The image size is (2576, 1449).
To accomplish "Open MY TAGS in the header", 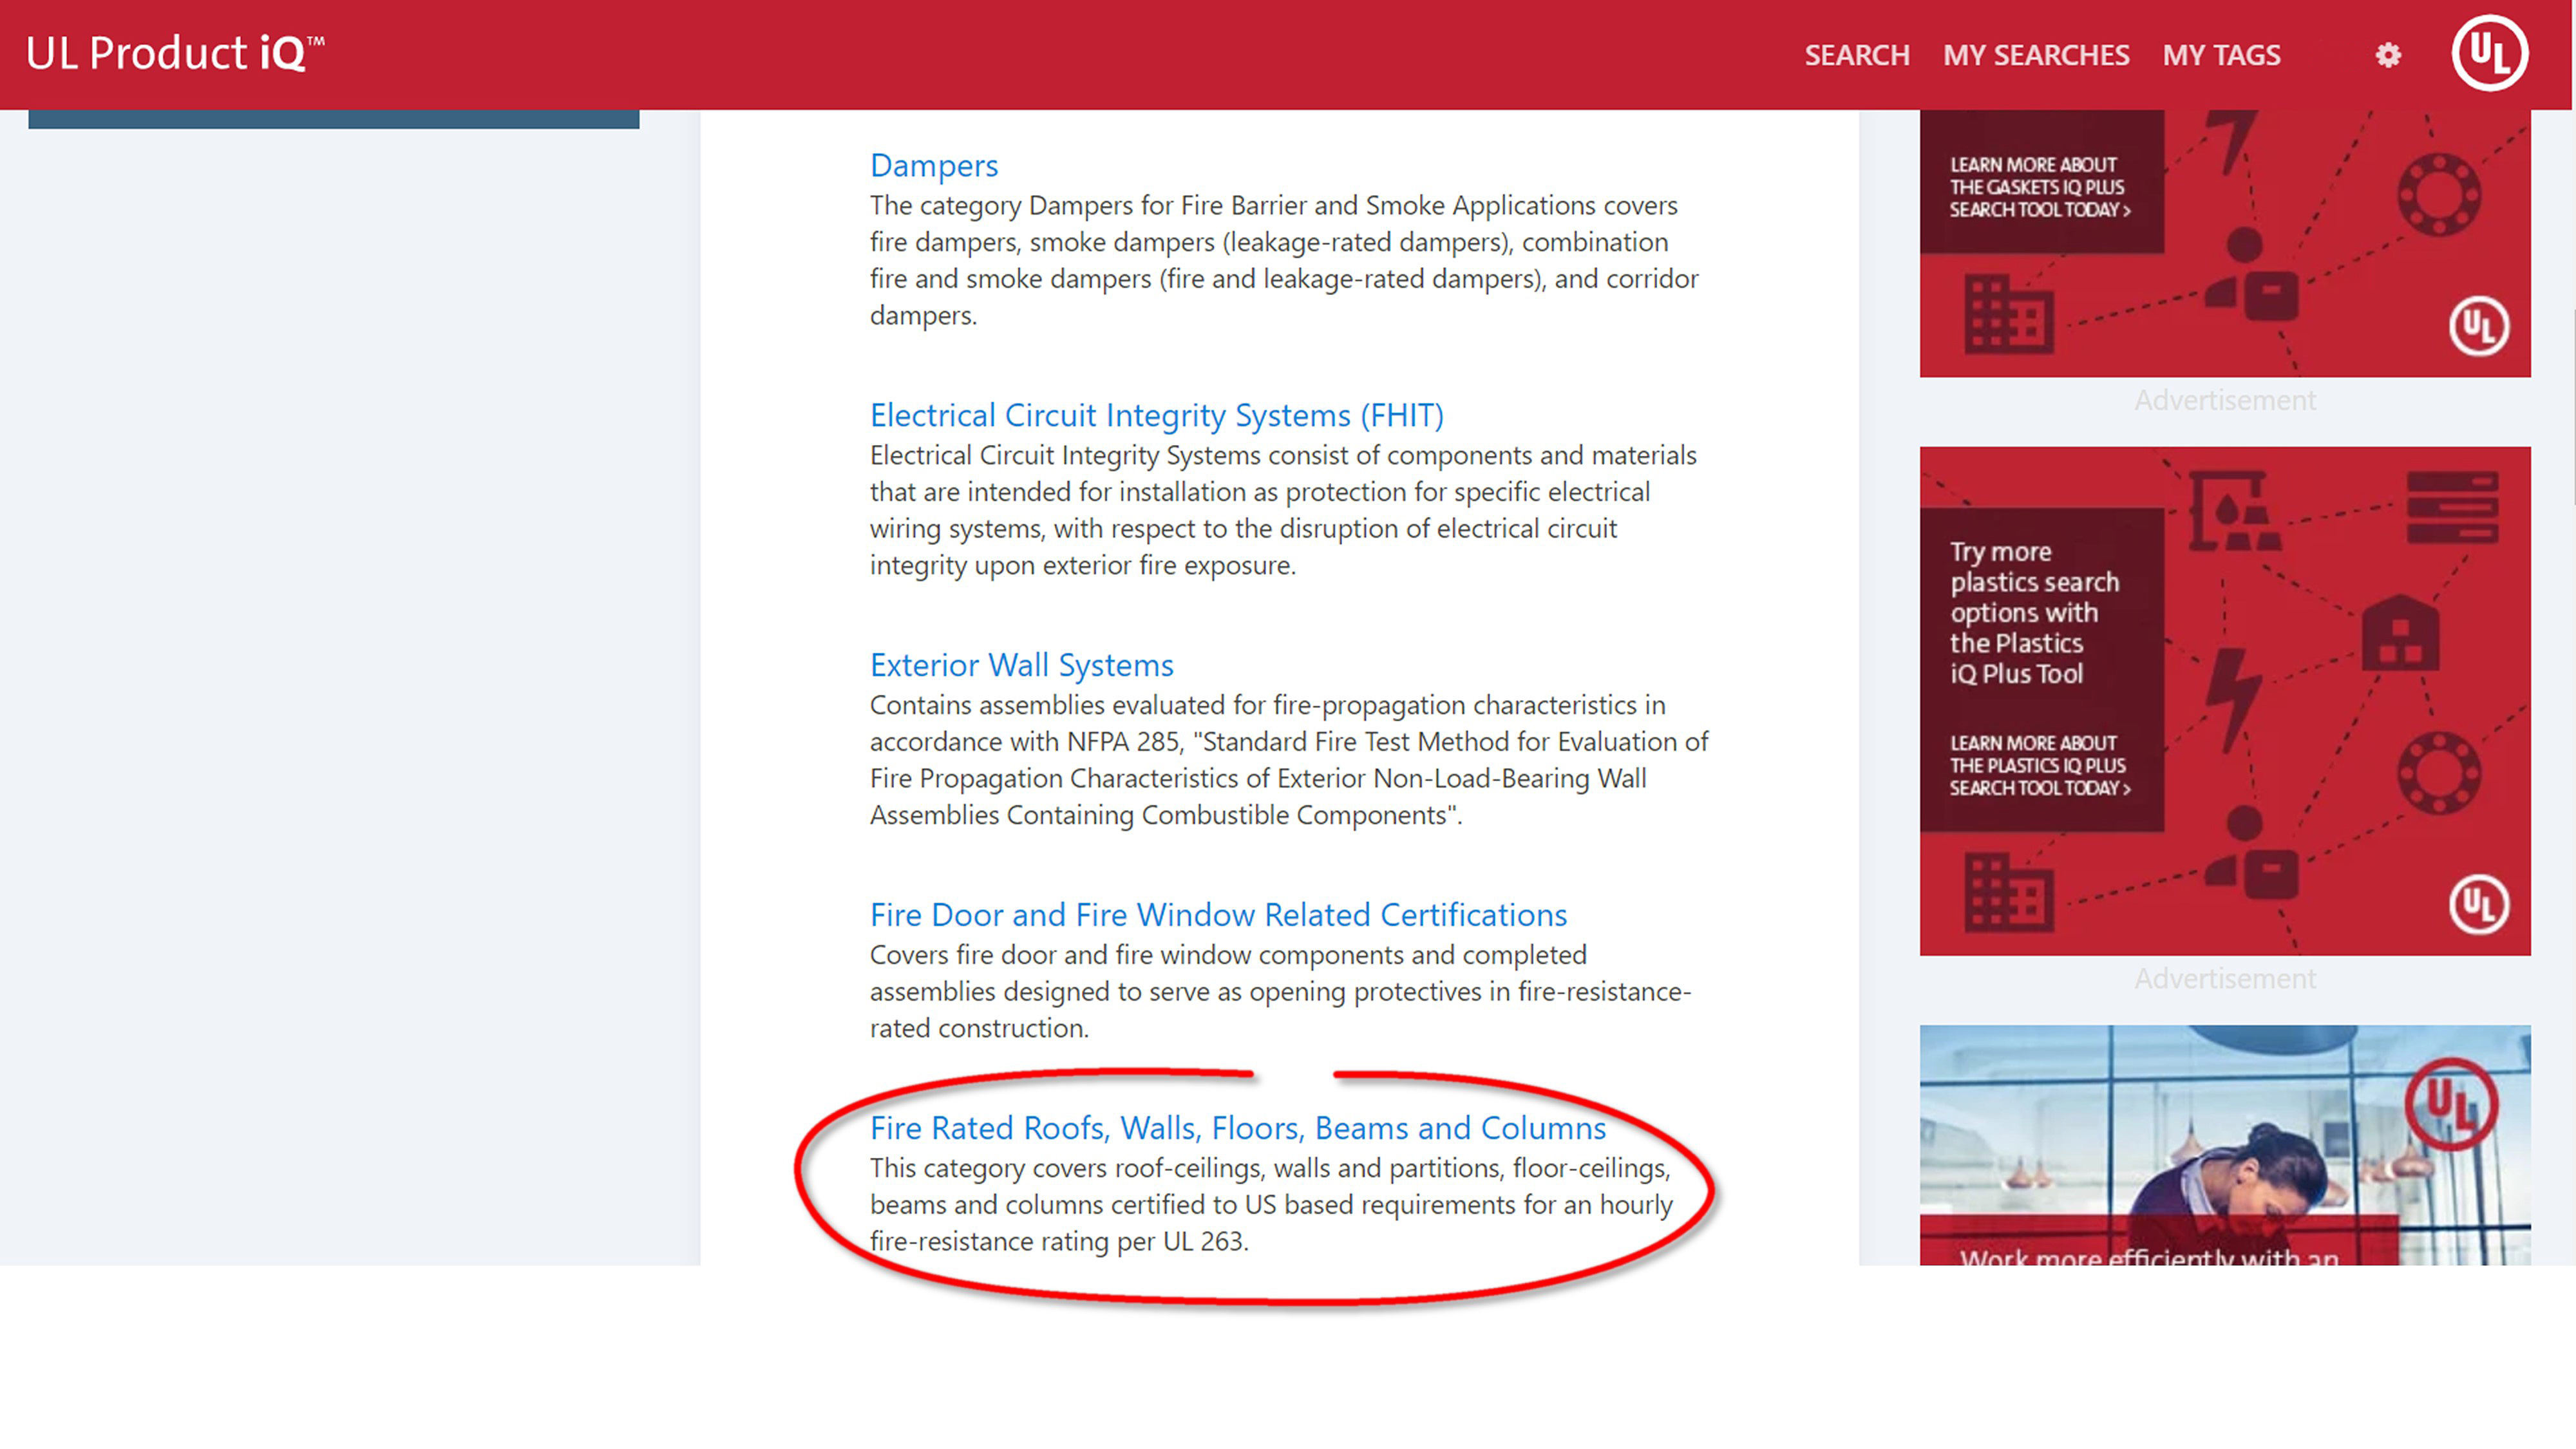I will pos(2222,55).
